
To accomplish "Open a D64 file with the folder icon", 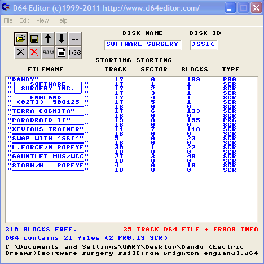I will pyautogui.click(x=21, y=39).
